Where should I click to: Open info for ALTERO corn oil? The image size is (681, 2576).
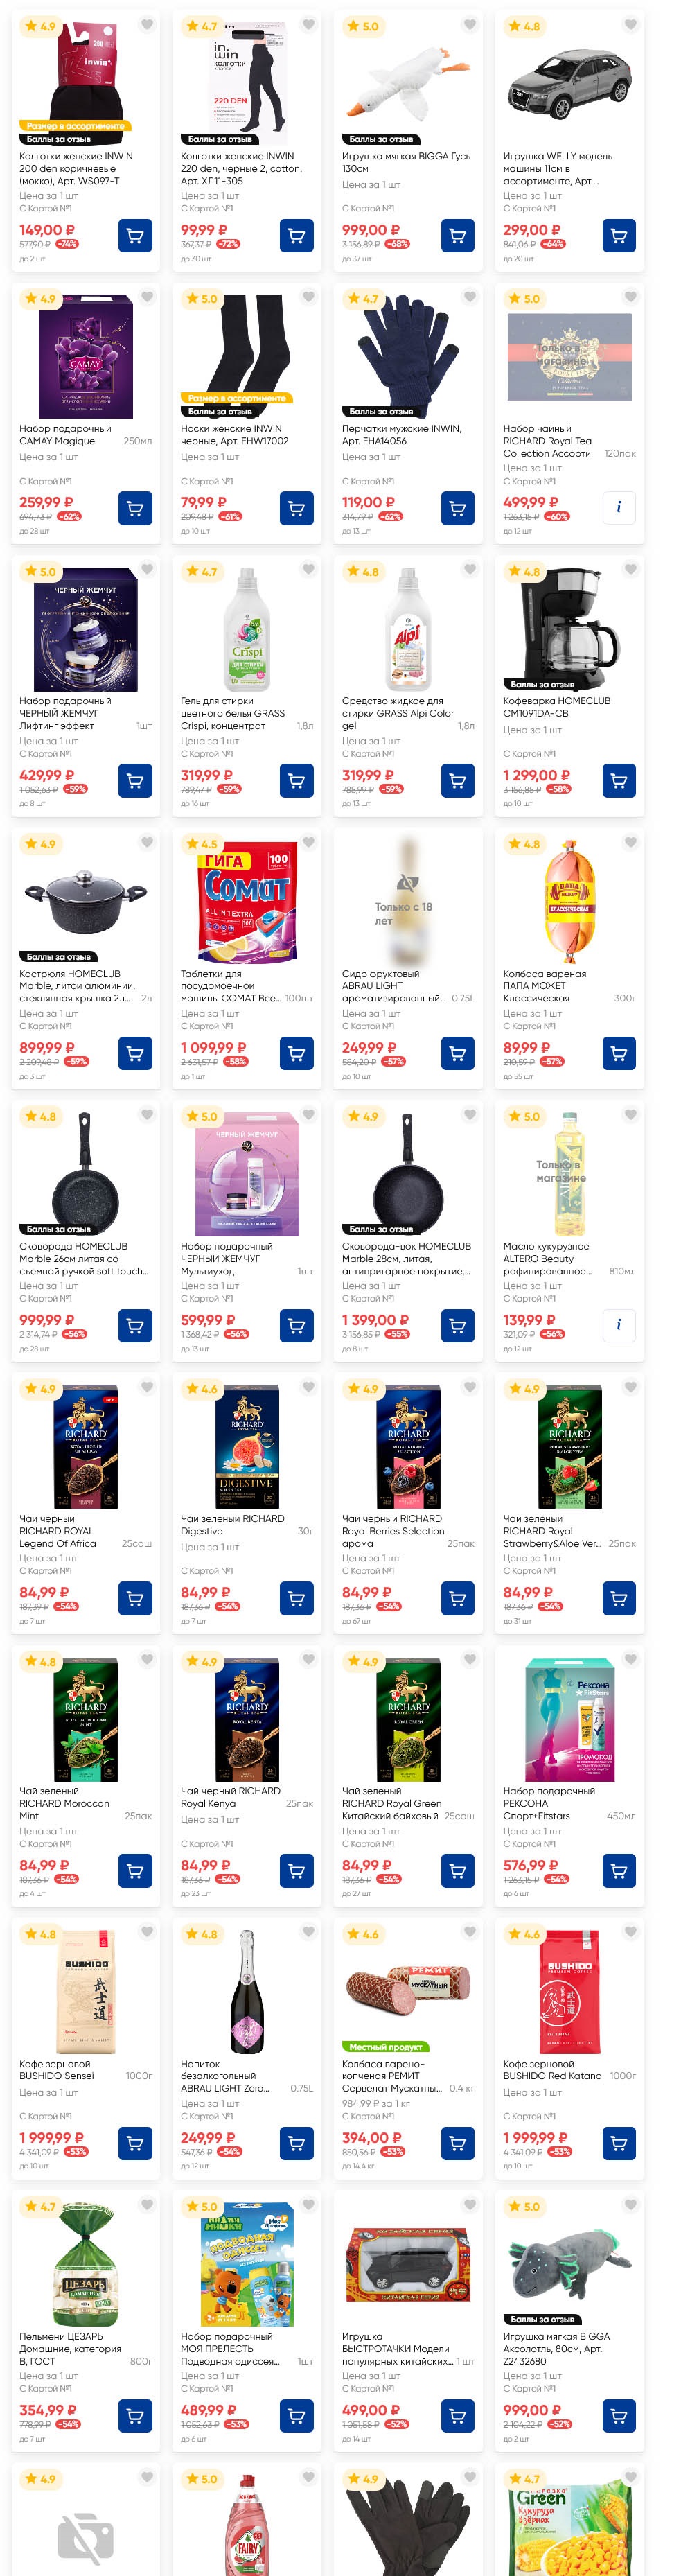[618, 1325]
